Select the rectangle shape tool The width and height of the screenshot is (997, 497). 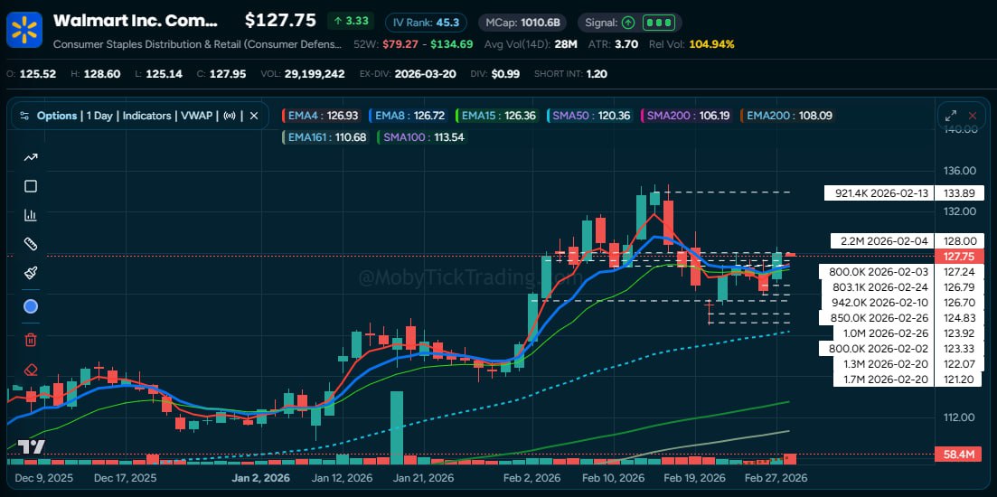click(31, 186)
